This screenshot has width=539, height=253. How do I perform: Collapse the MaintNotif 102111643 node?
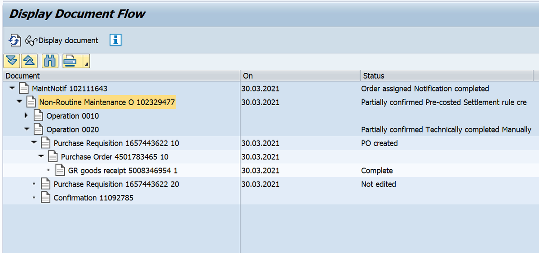click(x=12, y=88)
